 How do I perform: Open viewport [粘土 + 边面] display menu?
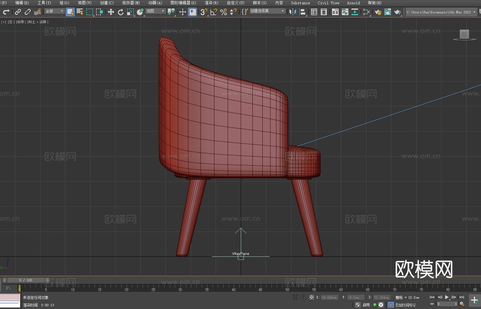click(x=38, y=22)
